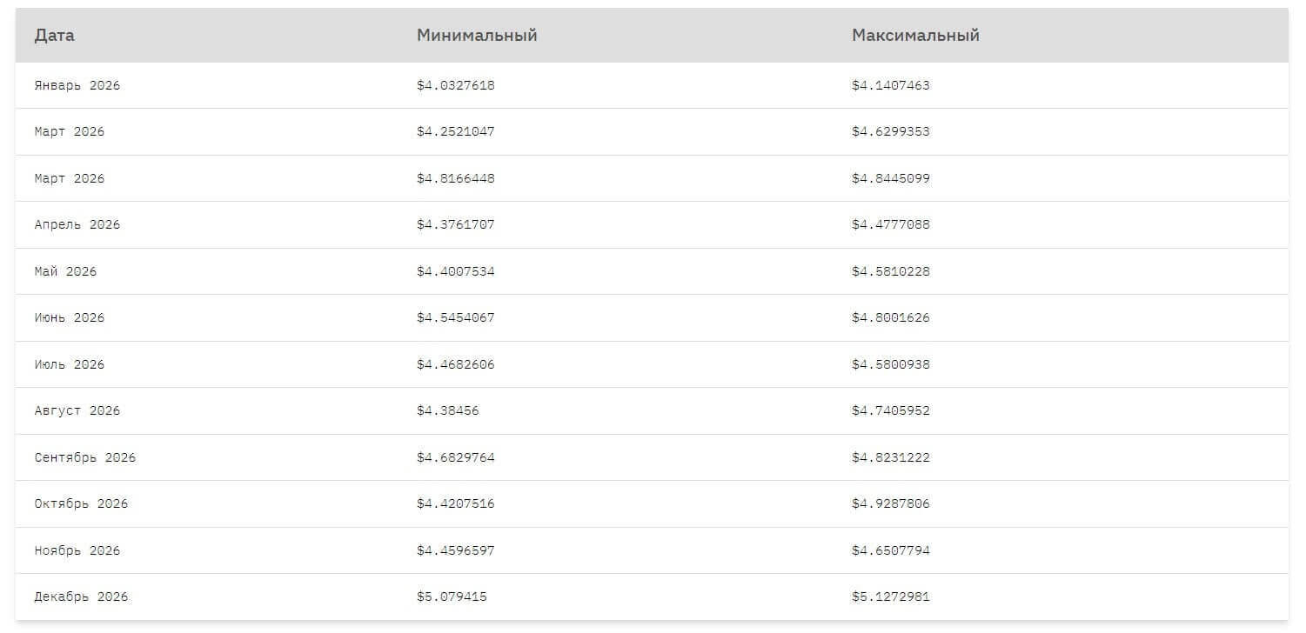Select the Май 2026 row label
Image resolution: width=1306 pixels, height=633 pixels.
(x=65, y=271)
